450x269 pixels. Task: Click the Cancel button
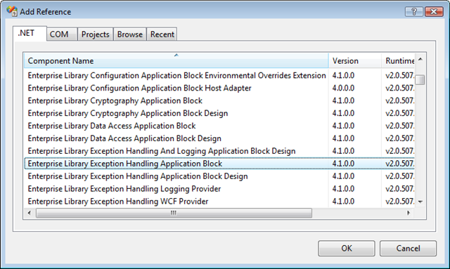[408, 248]
